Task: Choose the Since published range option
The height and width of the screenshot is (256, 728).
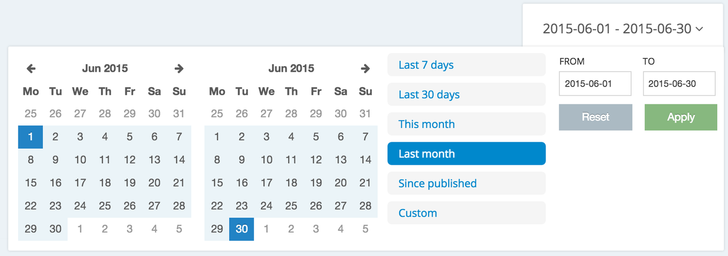Action: tap(467, 183)
